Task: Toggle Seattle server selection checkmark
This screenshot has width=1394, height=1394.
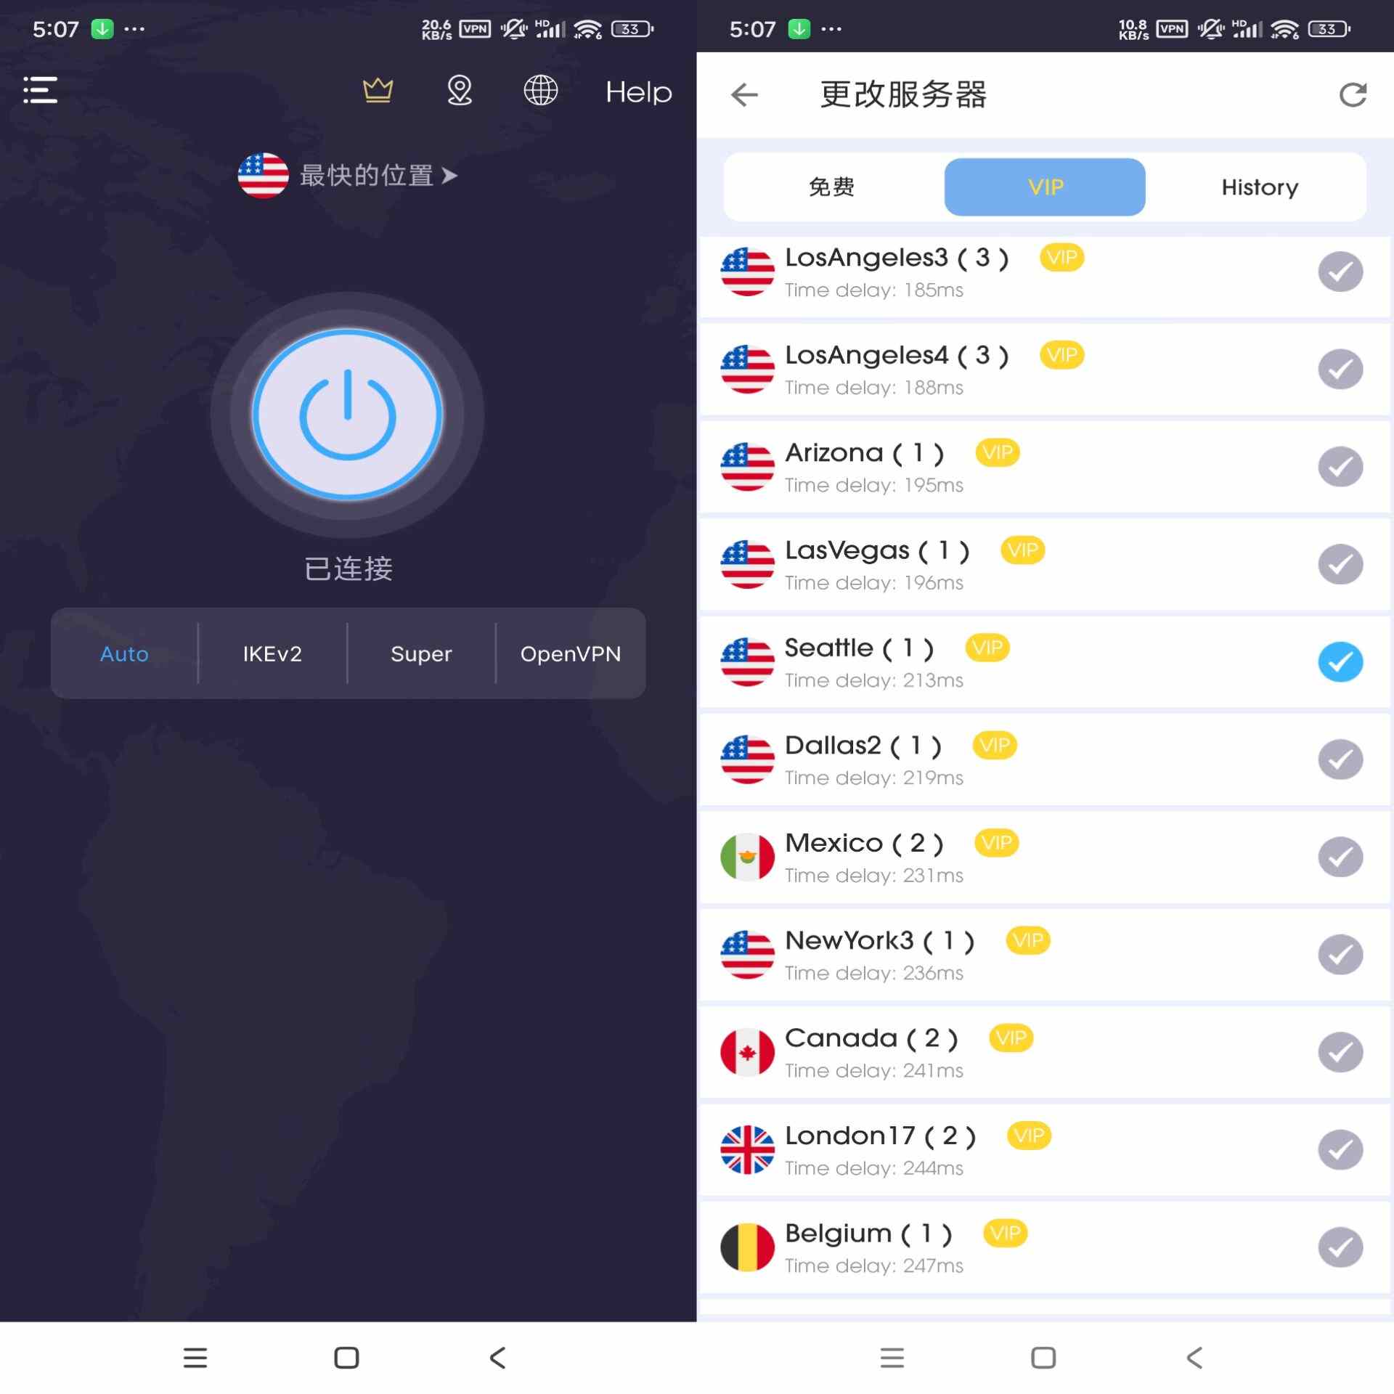Action: 1340,661
